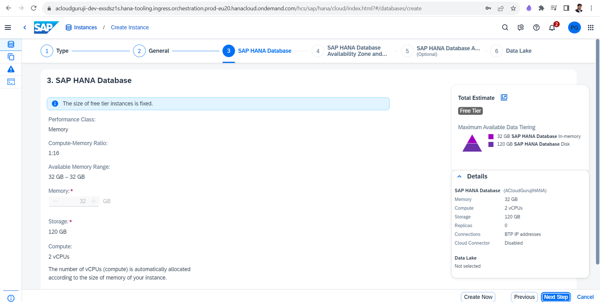Open the notifications bell
Screen dimensions: 600x302
click(552, 28)
